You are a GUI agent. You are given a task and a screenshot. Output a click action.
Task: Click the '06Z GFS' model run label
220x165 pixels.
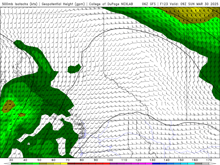(x=149, y=4)
